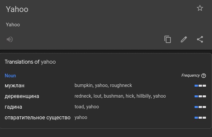Click the toad, yahoo synonyms
The width and height of the screenshot is (212, 137).
87,107
